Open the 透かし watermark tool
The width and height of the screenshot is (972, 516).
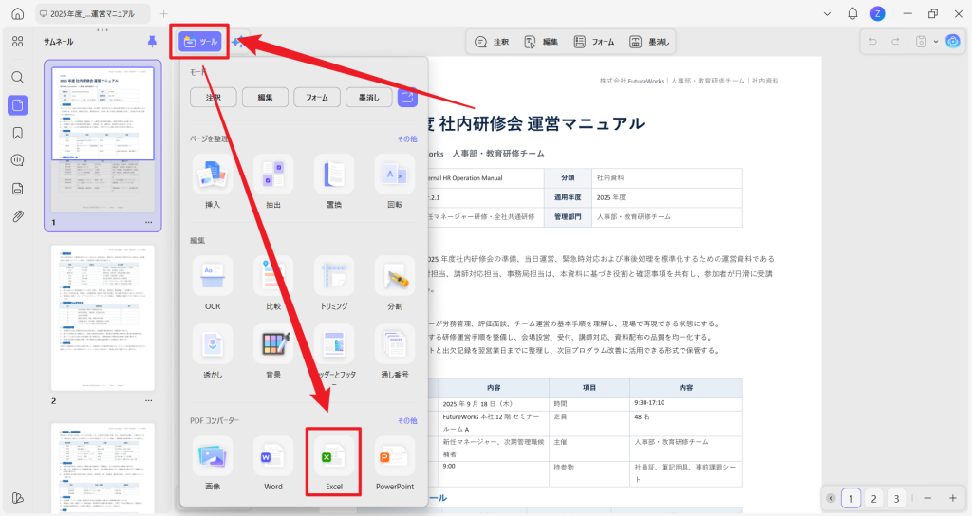[x=213, y=352]
